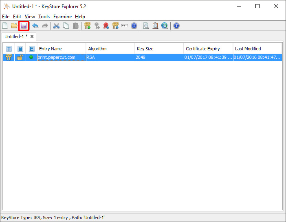Click the Cut scissors icon
This screenshot has height=222, width=286.
pyautogui.click(x=56, y=26)
